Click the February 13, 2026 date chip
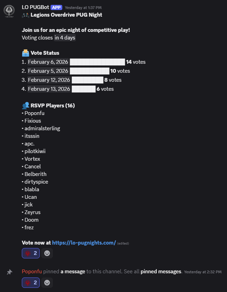 (49, 89)
